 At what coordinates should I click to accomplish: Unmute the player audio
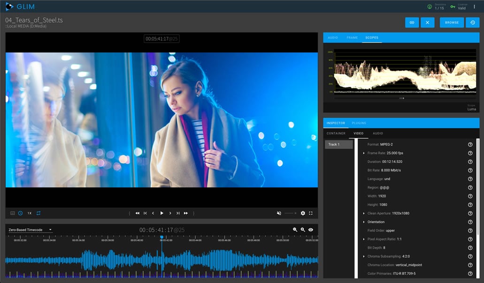point(279,213)
